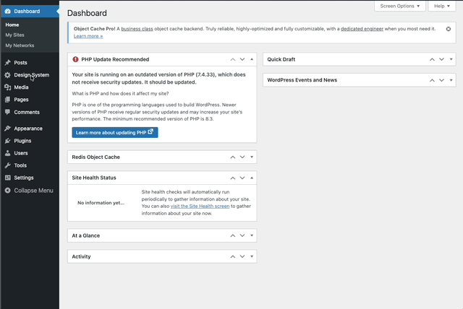The height and width of the screenshot is (309, 463).
Task: Click the Tools wrench icon
Action: [x=7, y=165]
